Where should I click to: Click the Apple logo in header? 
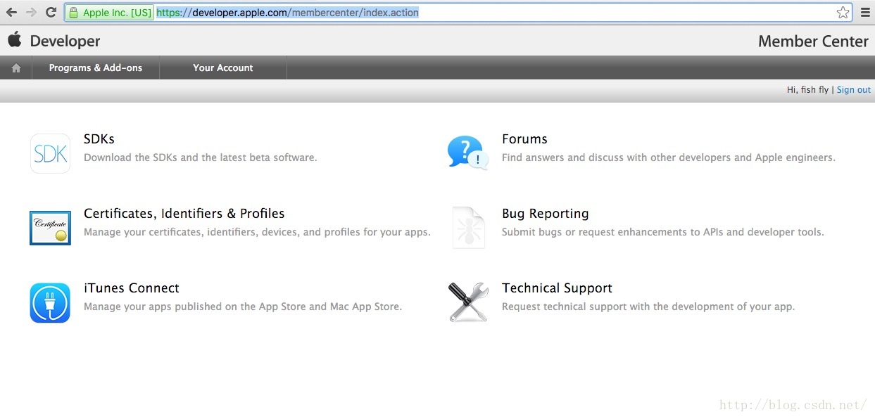(15, 39)
